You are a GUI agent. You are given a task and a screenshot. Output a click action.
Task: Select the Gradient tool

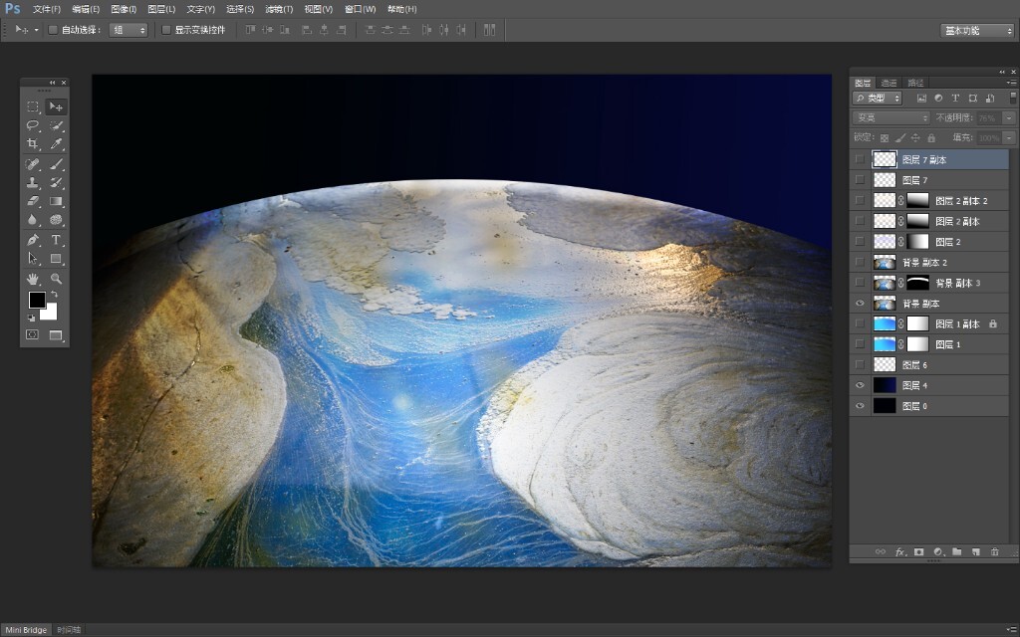[x=57, y=201]
